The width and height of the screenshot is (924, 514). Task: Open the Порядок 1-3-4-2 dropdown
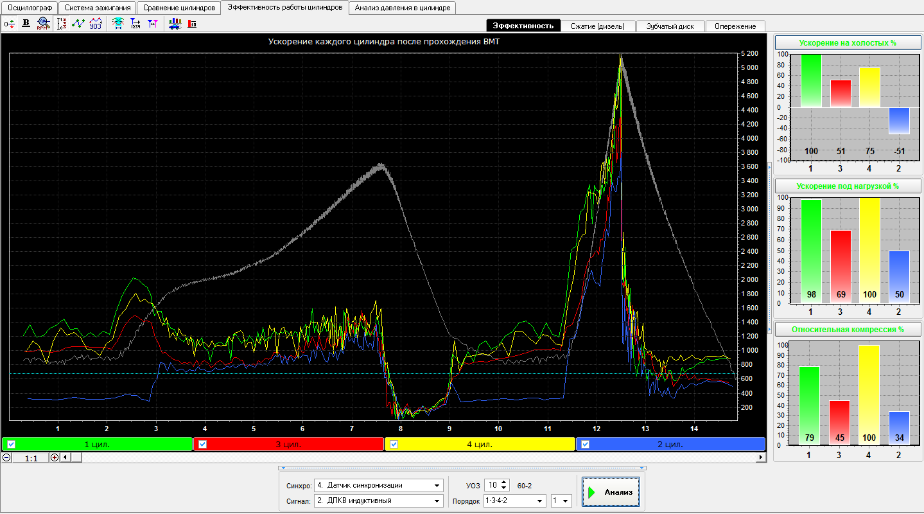(x=540, y=501)
